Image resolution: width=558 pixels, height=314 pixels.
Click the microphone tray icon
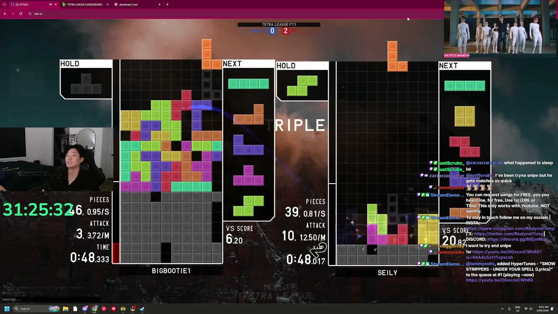tap(510, 309)
